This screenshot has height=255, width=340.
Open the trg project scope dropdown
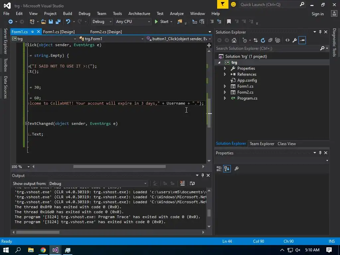pos(44,39)
